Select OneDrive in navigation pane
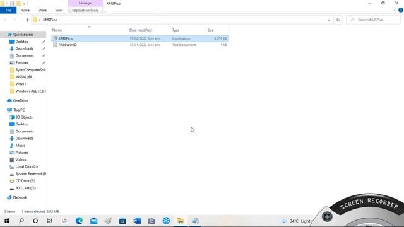The image size is (404, 227). click(20, 101)
